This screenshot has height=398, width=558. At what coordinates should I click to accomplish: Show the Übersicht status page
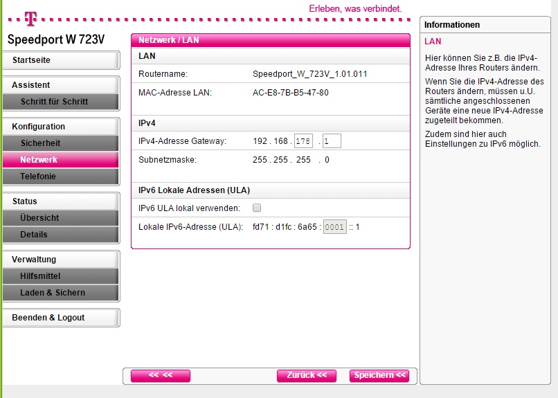(60, 218)
